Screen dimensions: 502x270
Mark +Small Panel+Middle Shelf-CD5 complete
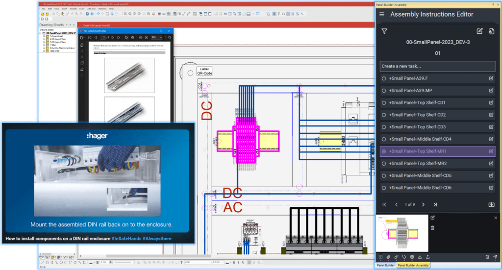tap(384, 175)
